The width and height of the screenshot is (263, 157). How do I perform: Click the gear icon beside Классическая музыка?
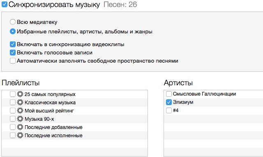[x=20, y=102]
